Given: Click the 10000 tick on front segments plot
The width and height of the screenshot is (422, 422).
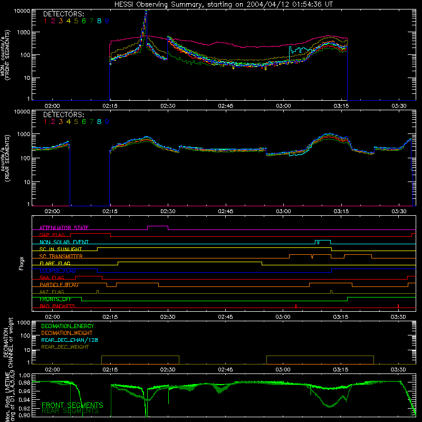Looking at the screenshot, I should coord(22,11).
